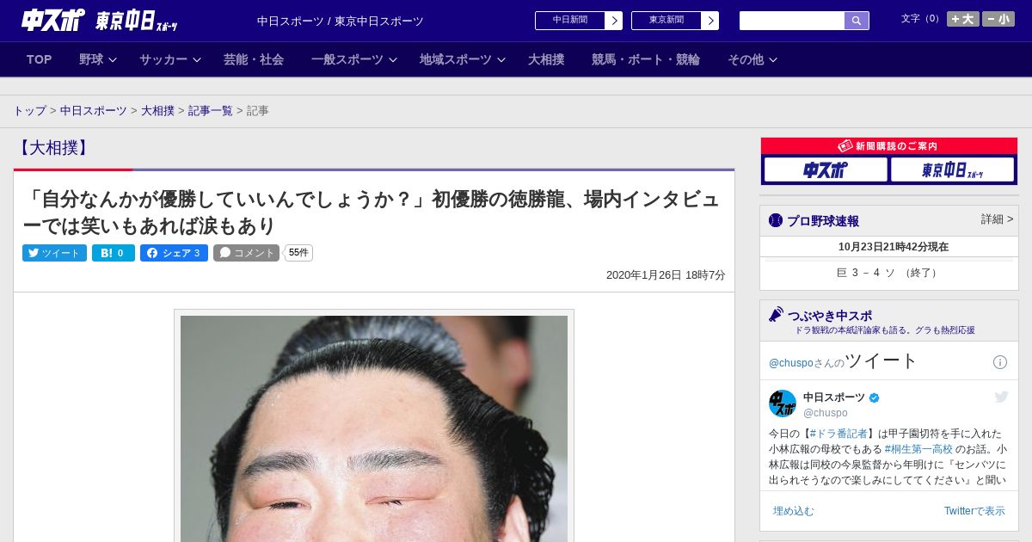Expand the サッカー menu chevron
1032x542 pixels.
[197, 60]
